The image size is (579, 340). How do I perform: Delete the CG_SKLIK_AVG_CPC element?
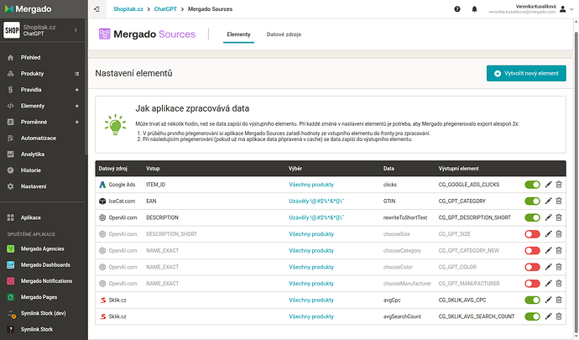point(559,300)
